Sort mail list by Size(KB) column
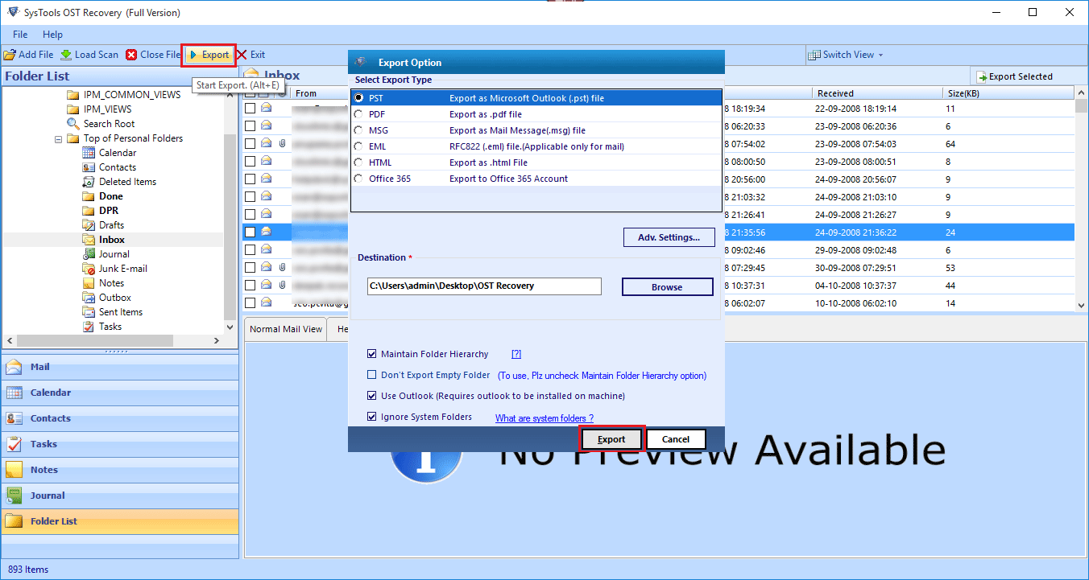1089x580 pixels. [1008, 93]
